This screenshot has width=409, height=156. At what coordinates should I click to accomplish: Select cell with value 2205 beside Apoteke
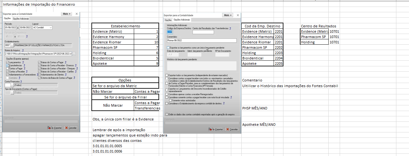pyautogui.click(x=279, y=64)
